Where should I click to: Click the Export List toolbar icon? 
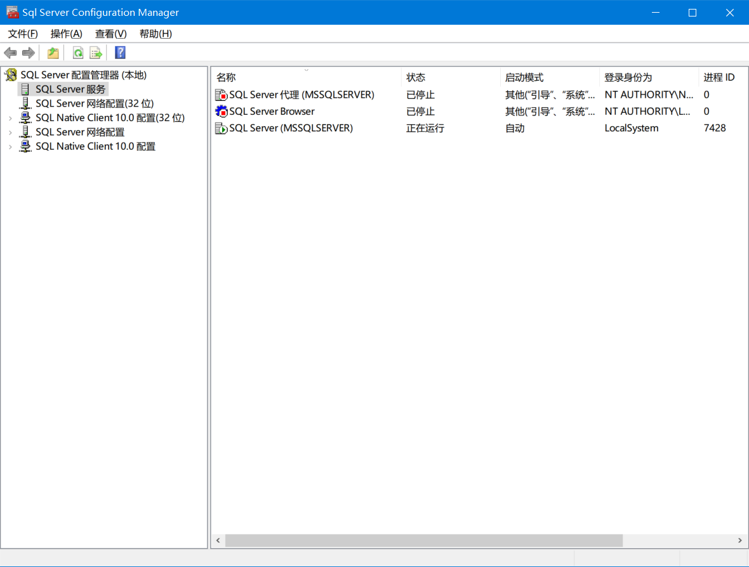point(96,53)
